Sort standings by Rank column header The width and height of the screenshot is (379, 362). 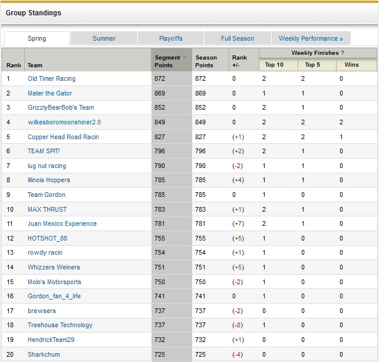(x=14, y=65)
